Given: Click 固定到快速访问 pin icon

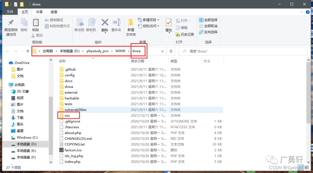Looking at the screenshot, I should pyautogui.click(x=11, y=25).
